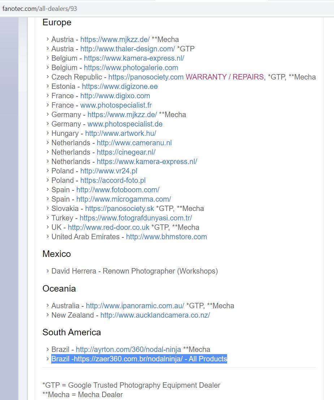This screenshot has height=400, width=334.
Task: Click the Oceania section heading
Action: [x=59, y=289]
